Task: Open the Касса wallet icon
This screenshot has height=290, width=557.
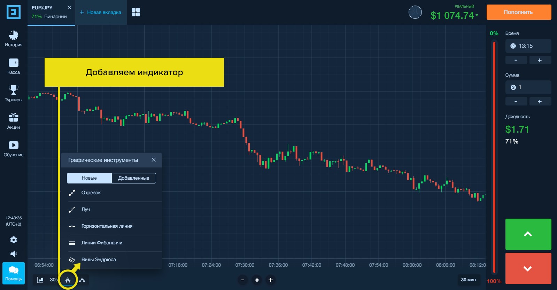Action: (13, 66)
